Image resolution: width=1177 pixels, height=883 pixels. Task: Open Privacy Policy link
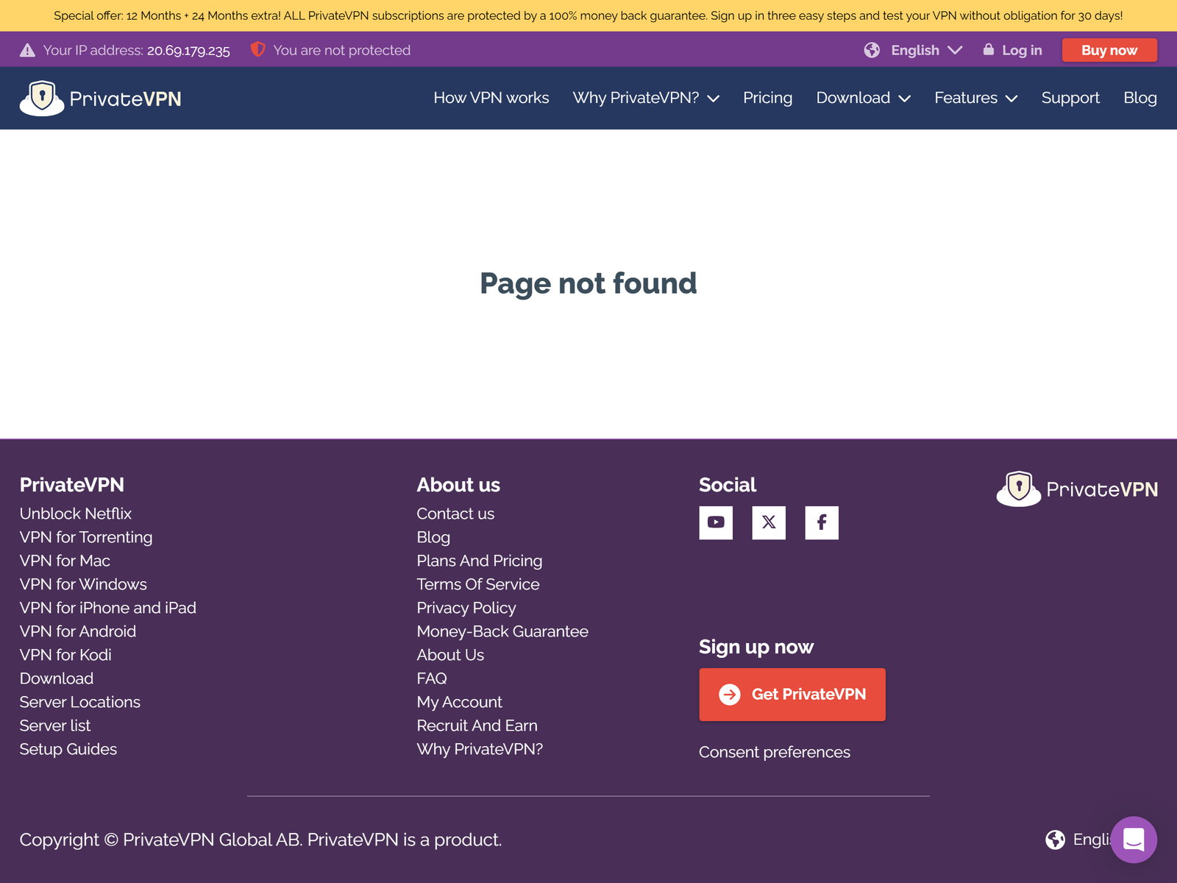[x=466, y=608]
